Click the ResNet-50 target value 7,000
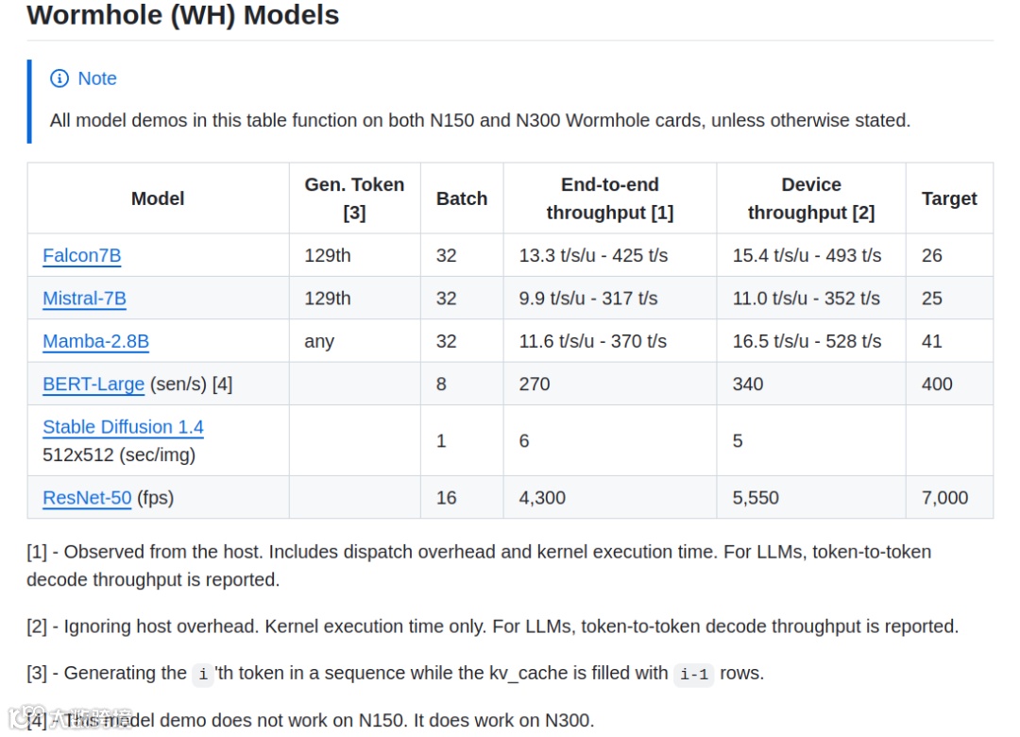 tap(944, 498)
